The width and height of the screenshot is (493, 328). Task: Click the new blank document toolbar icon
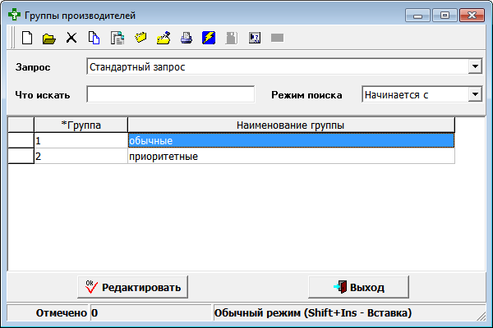point(27,38)
